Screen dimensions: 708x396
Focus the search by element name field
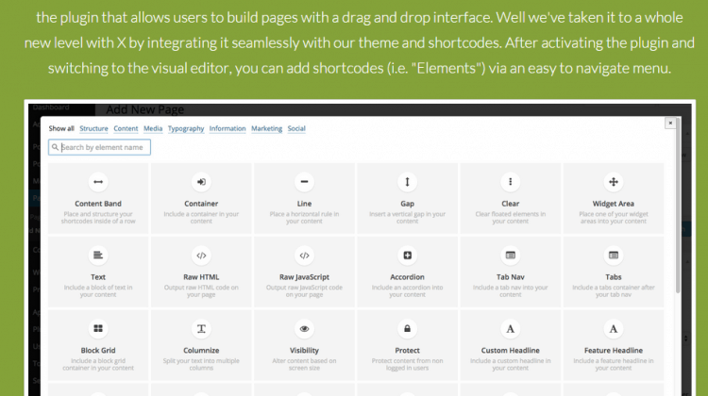(99, 147)
